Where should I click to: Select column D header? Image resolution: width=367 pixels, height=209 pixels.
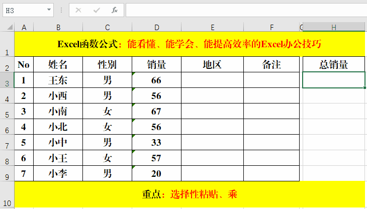156,27
